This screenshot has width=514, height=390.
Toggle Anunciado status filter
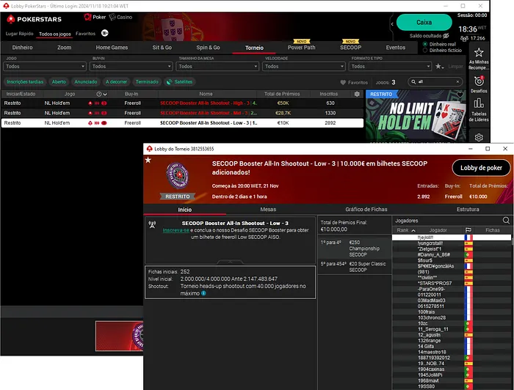(x=86, y=82)
